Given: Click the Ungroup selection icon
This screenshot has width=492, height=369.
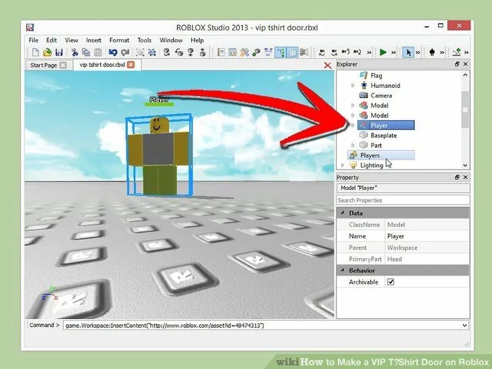Looking at the screenshot, I should [x=152, y=52].
